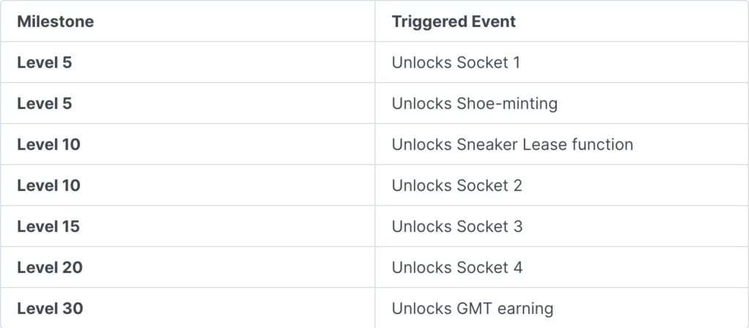
Task: Click the word Shoe-minting in the table
Action: (x=507, y=104)
